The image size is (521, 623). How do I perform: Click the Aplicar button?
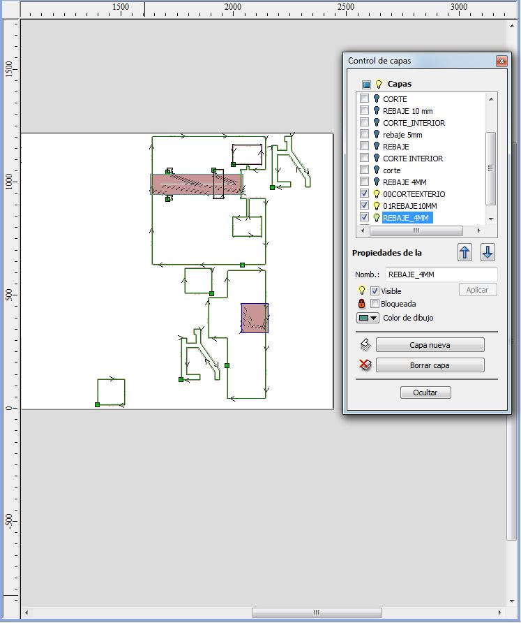pyautogui.click(x=478, y=290)
